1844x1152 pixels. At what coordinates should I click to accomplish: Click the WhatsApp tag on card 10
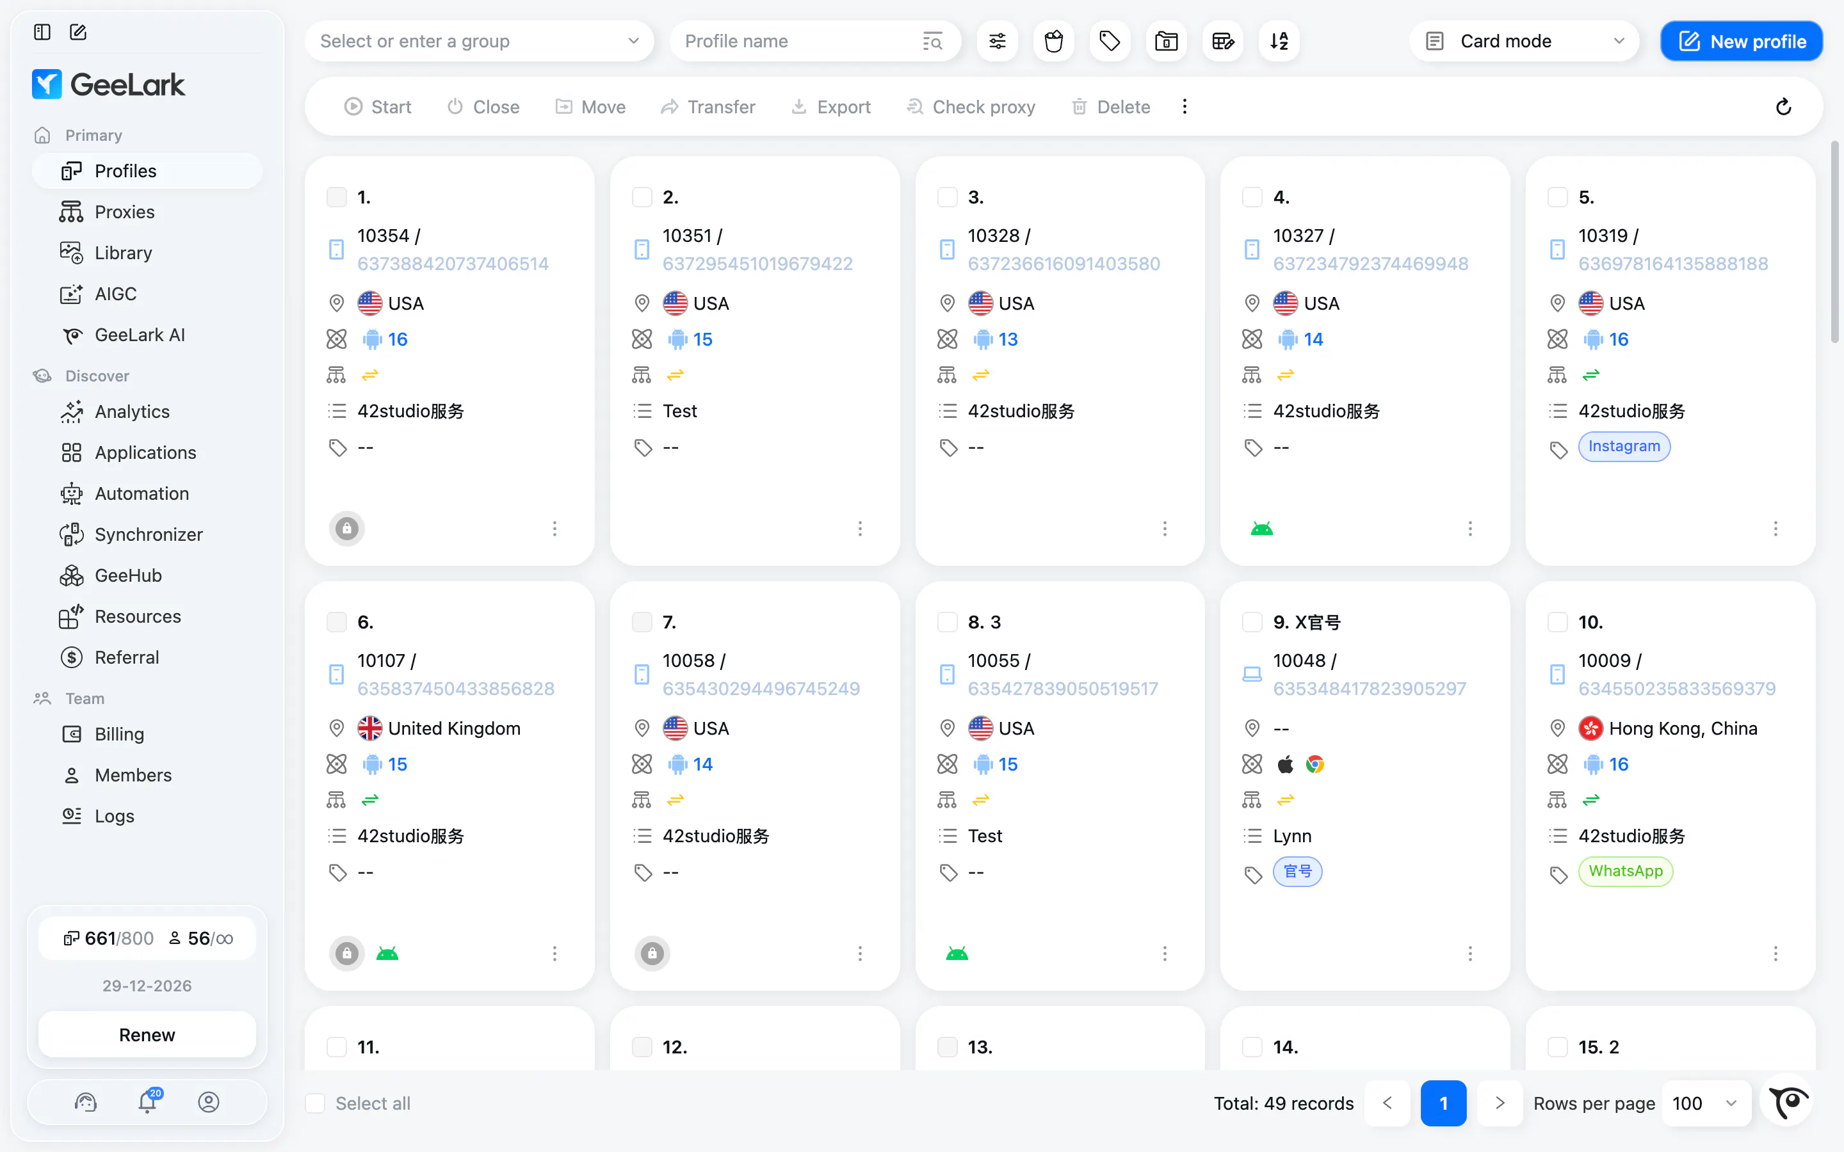pos(1626,872)
